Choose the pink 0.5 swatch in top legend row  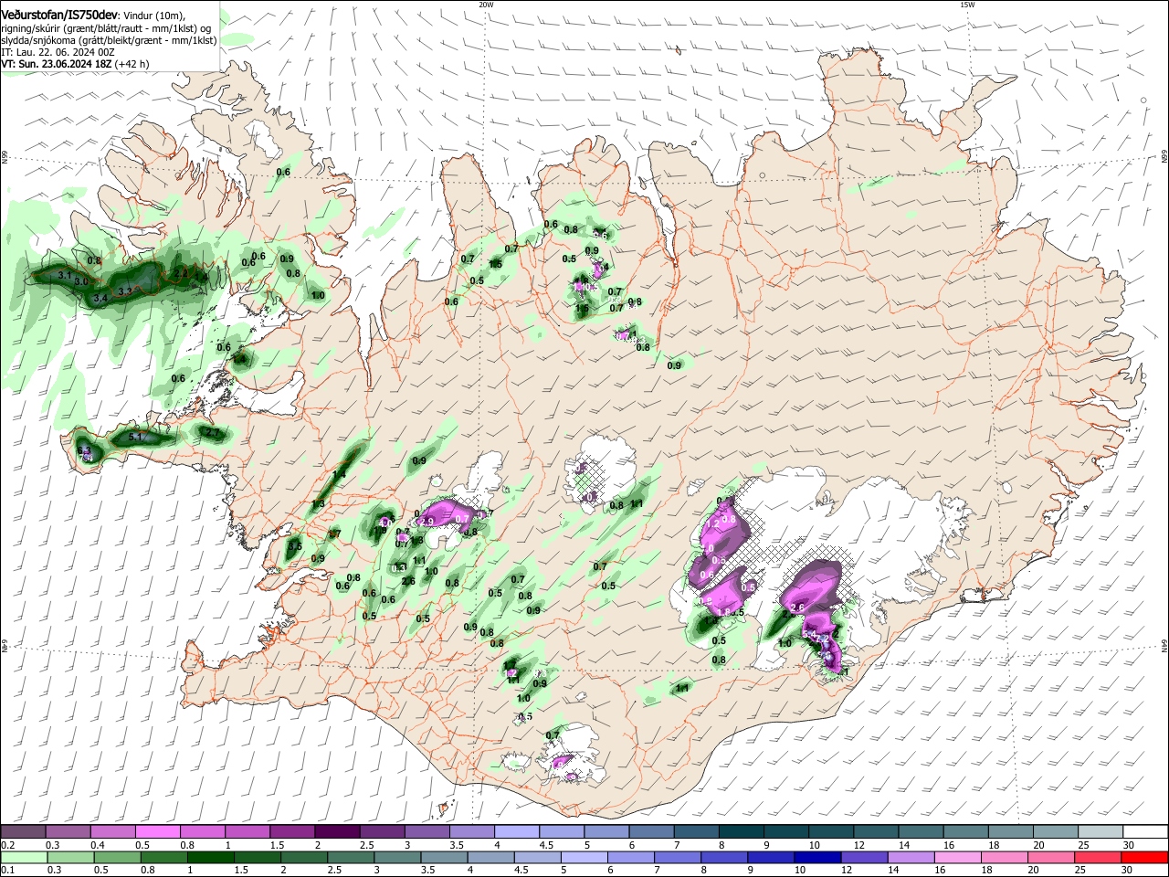pos(158,831)
